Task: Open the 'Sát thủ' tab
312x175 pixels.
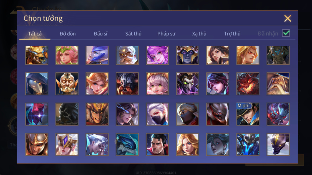Action: [x=133, y=34]
